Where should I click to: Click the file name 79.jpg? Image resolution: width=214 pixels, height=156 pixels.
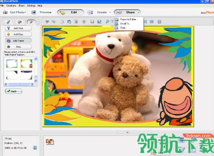(x=8, y=139)
